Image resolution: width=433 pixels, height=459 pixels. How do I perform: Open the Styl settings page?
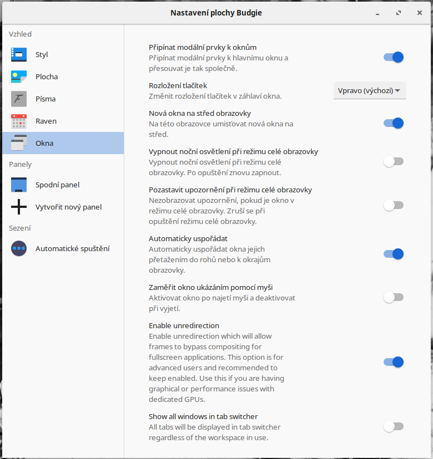point(63,54)
